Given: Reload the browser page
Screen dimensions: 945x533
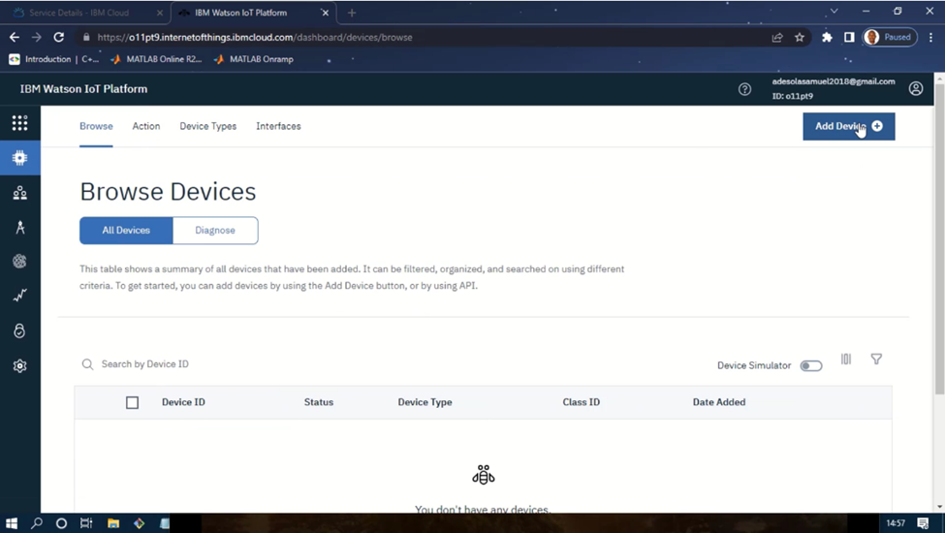Looking at the screenshot, I should coord(58,38).
